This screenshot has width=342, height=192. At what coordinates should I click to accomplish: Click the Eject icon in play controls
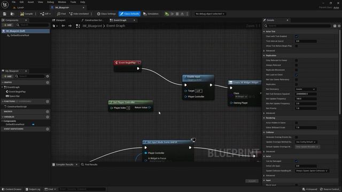tap(182, 14)
